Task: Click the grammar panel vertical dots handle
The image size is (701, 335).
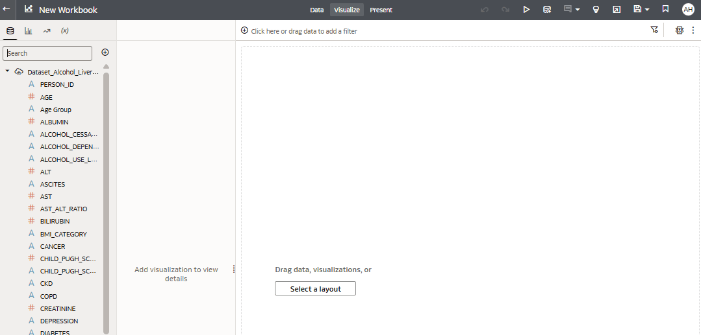Action: click(x=234, y=269)
